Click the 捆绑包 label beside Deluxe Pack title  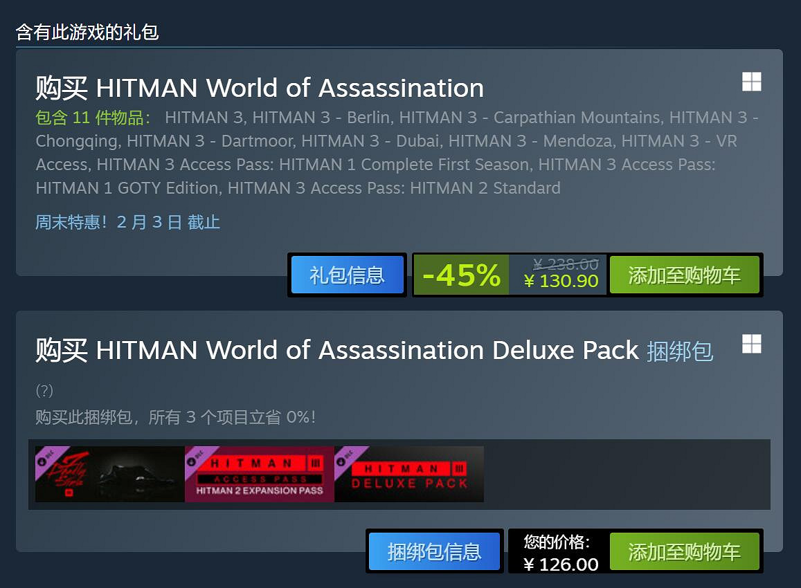[679, 351]
